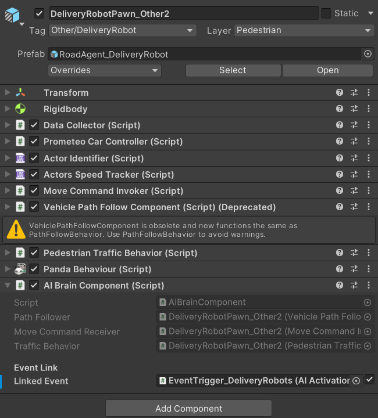Image resolution: width=378 pixels, height=418 pixels.
Task: Open Data Collector kebab menu
Action: click(x=369, y=125)
